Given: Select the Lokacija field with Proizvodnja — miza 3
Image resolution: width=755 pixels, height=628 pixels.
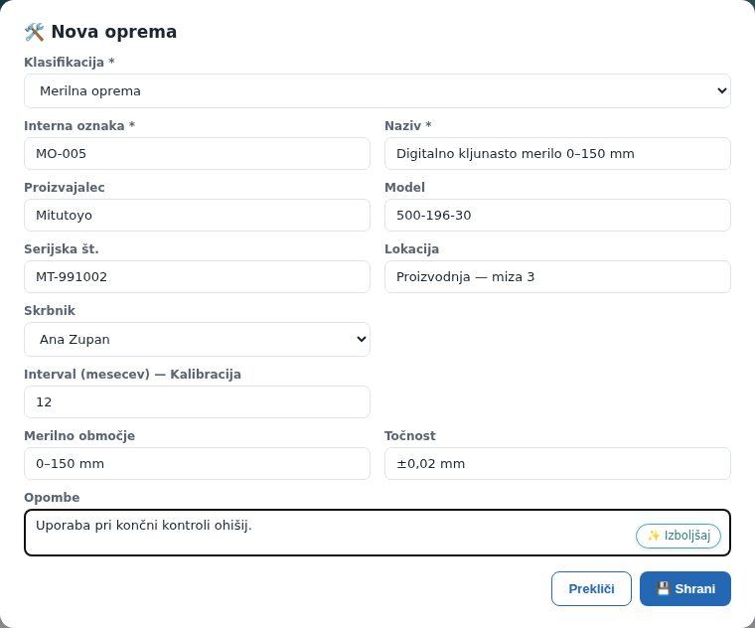Looking at the screenshot, I should (x=557, y=277).
